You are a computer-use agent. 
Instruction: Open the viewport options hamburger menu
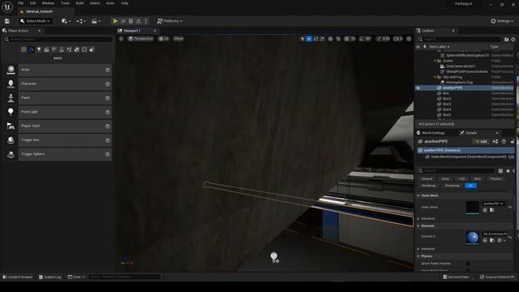[x=122, y=38]
